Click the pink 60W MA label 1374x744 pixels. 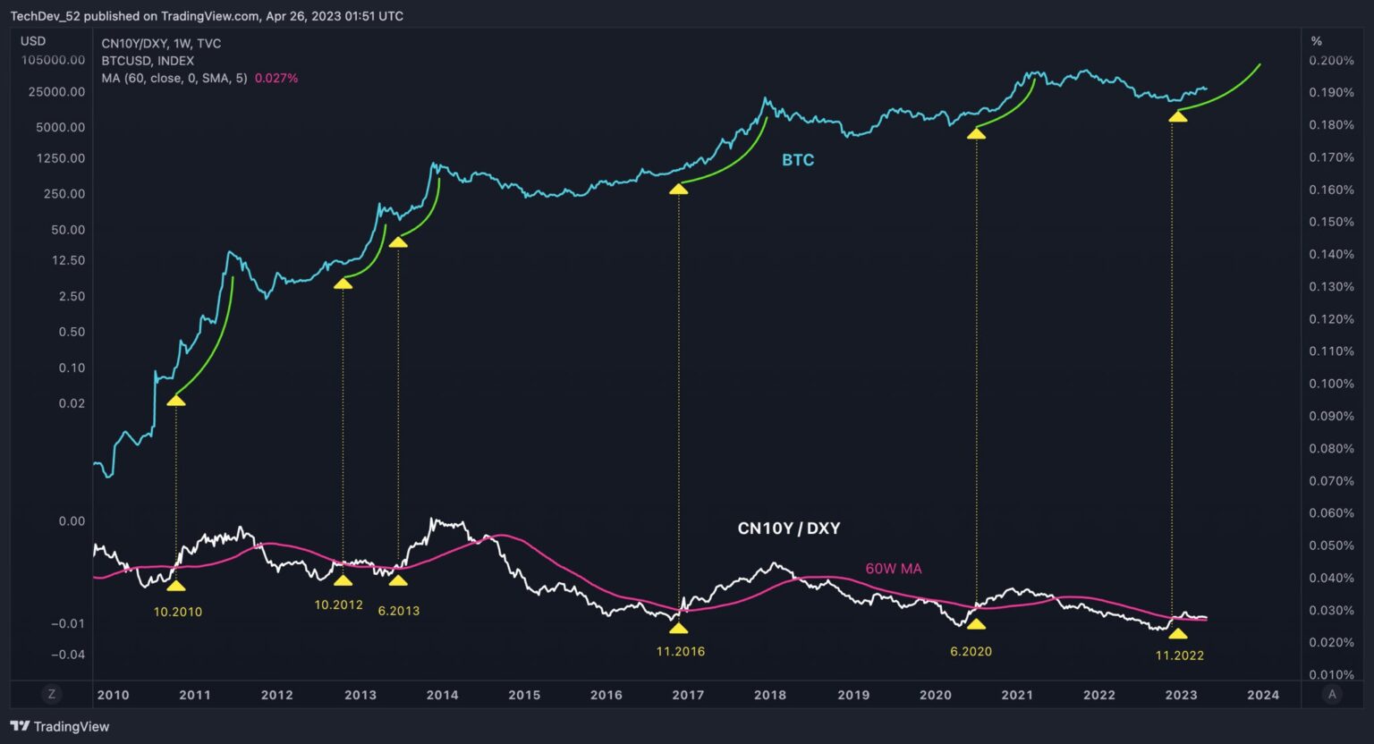(893, 569)
